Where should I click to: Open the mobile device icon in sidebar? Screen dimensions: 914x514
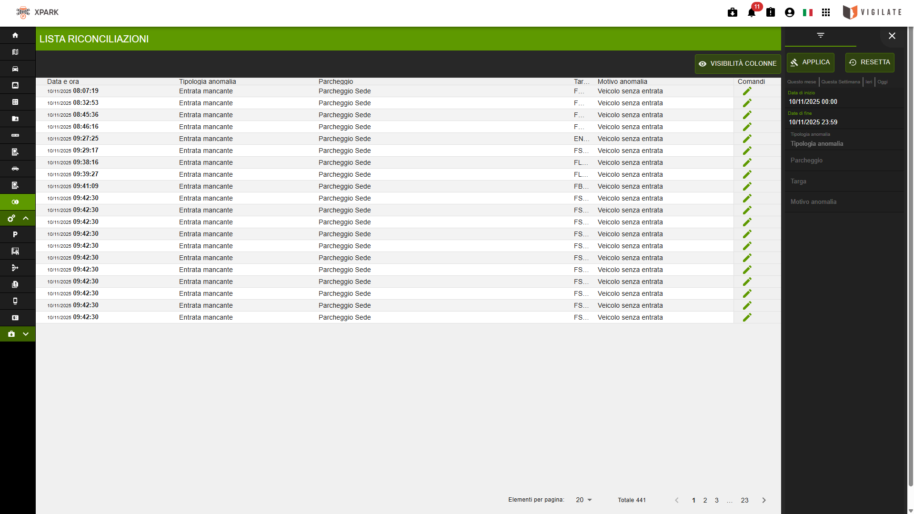[15, 301]
